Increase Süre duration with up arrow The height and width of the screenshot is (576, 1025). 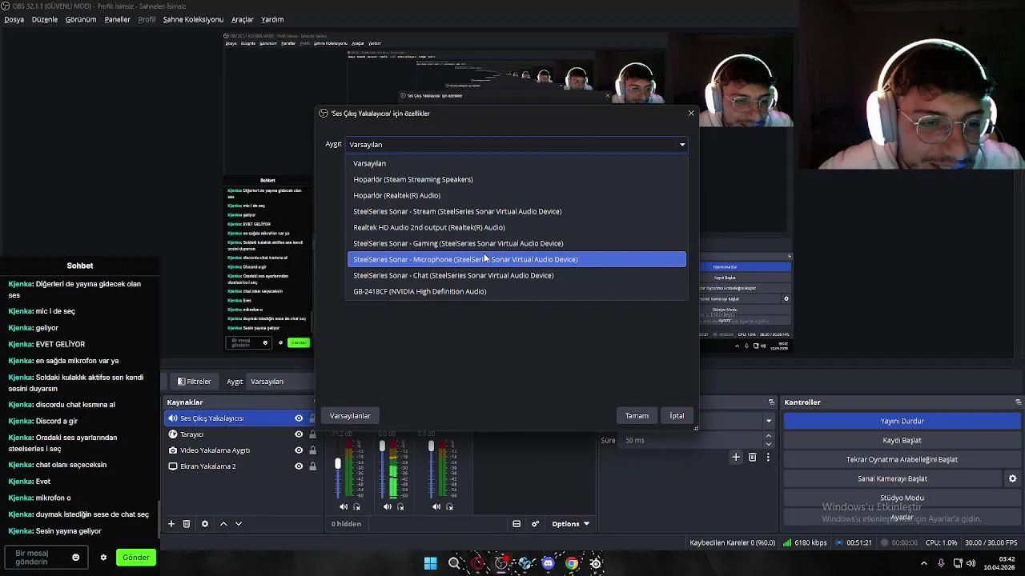pyautogui.click(x=769, y=436)
